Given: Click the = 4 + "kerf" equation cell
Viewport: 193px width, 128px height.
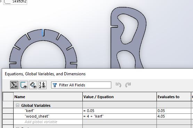Looking at the screenshot, I should tap(120, 116).
